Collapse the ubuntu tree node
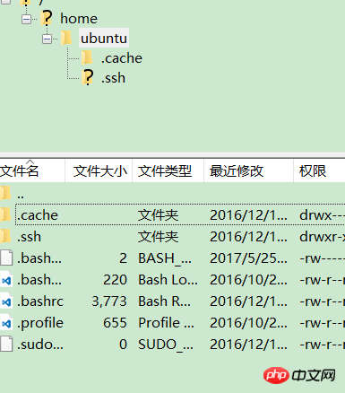 (x=47, y=39)
